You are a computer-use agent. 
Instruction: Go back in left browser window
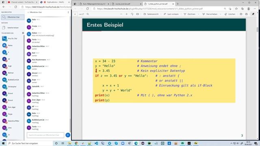[x=4, y=7]
